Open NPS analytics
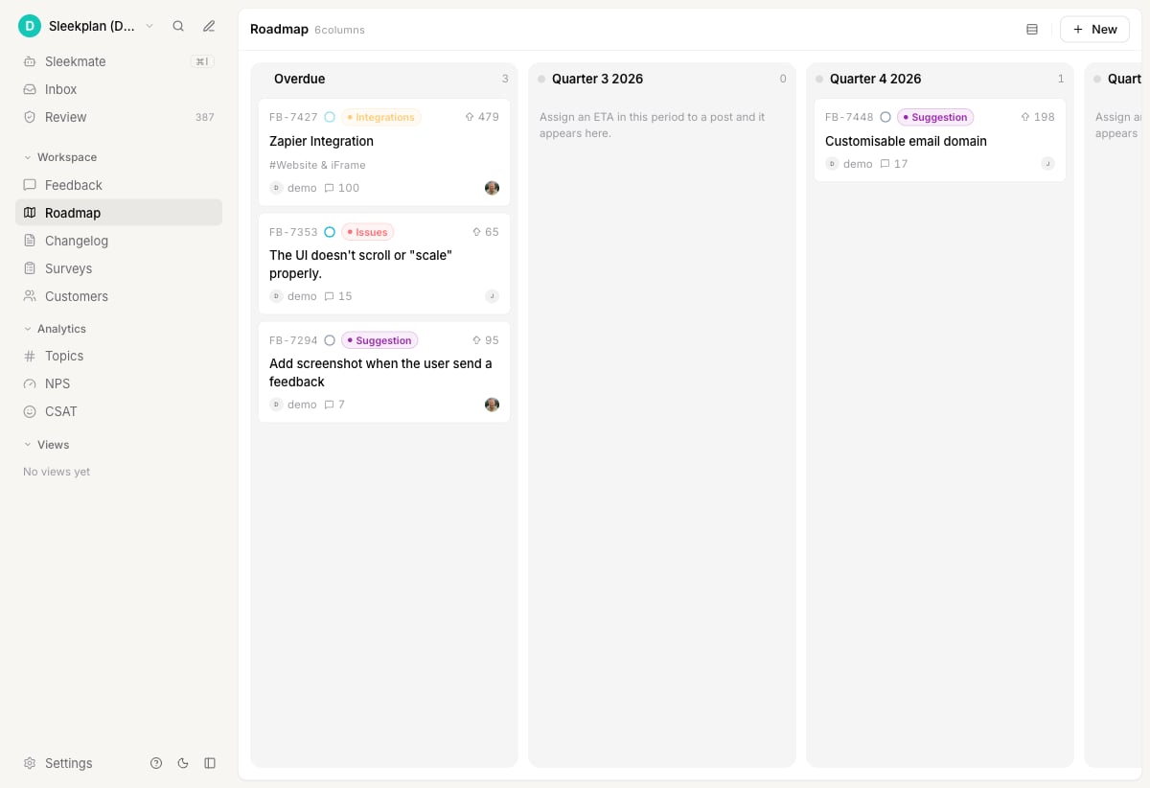This screenshot has width=1150, height=788. (x=119, y=383)
